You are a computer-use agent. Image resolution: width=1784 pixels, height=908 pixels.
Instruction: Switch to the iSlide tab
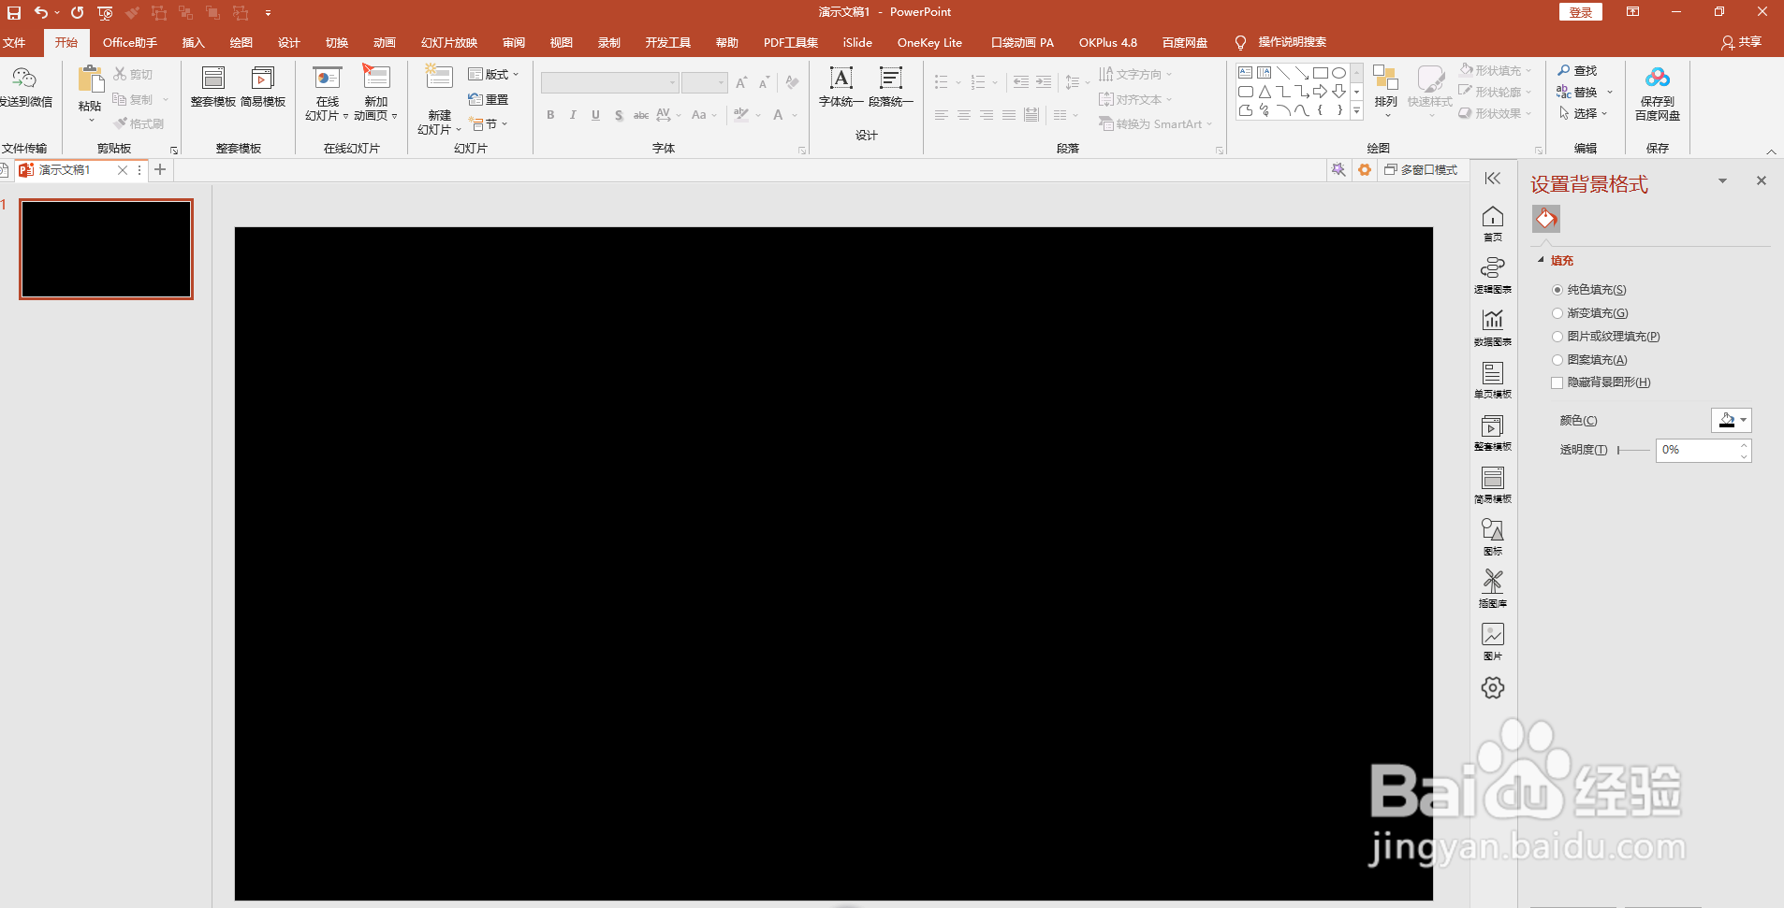(856, 43)
